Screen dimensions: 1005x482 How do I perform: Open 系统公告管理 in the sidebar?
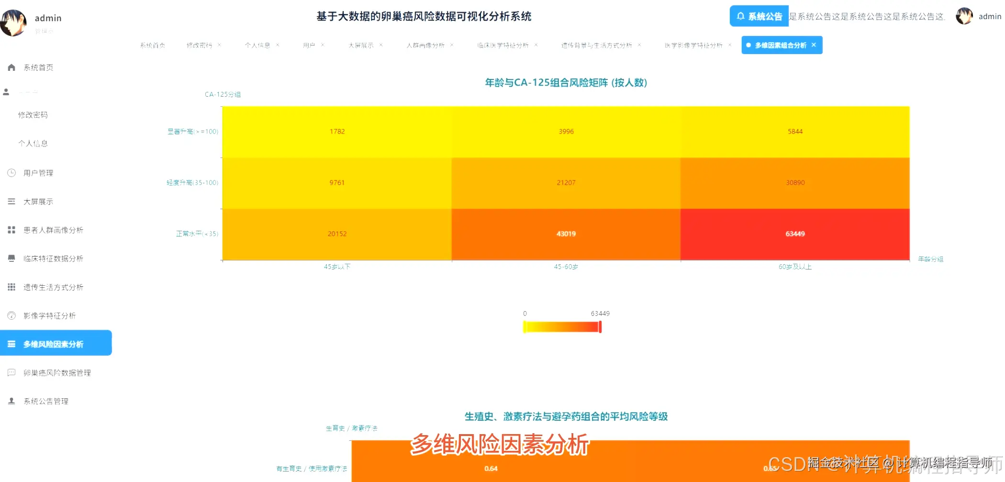point(46,401)
